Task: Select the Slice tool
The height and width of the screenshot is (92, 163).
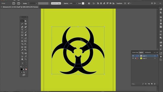Action: click(25, 56)
